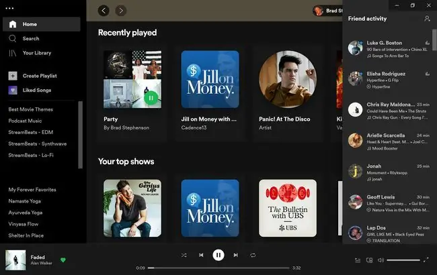Click the Friend activity scrollbar
Screen dimensions: 437x275
pos(434,40)
